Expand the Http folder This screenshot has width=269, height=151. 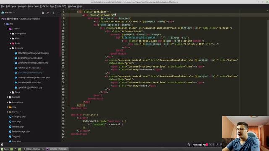(x=8, y=107)
